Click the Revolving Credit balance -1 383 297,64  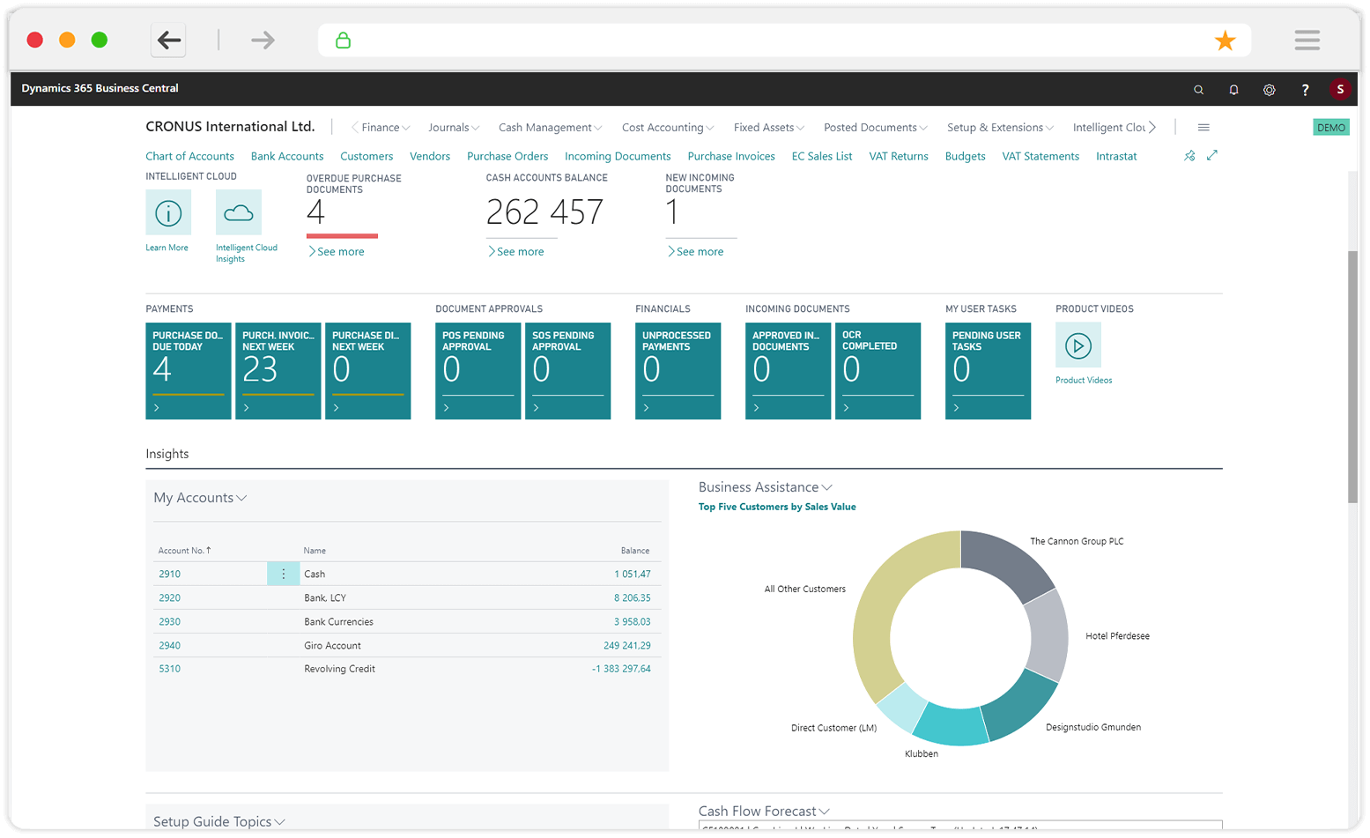click(621, 669)
